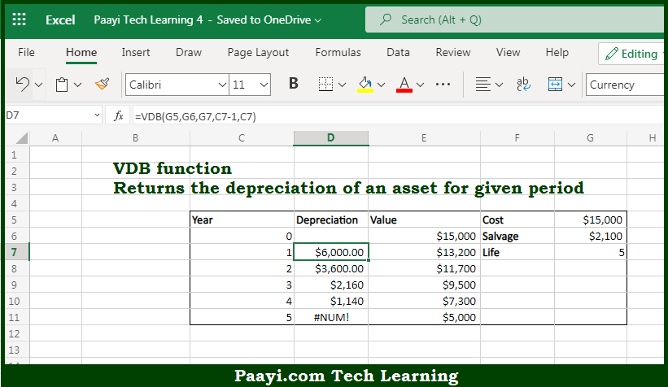Viewport: 668px width, 387px height.
Task: Apply red font color
Action: (404, 85)
